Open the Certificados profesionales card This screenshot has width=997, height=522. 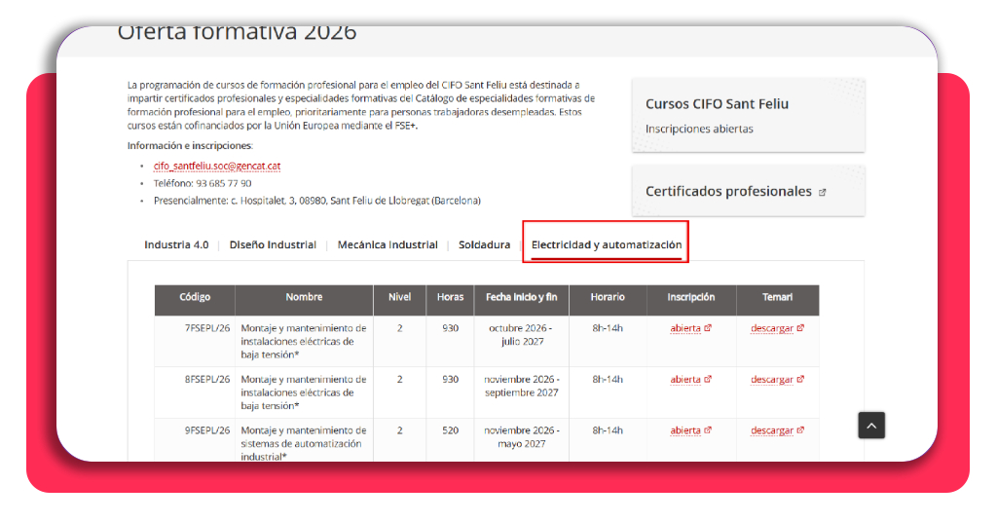pos(749,192)
